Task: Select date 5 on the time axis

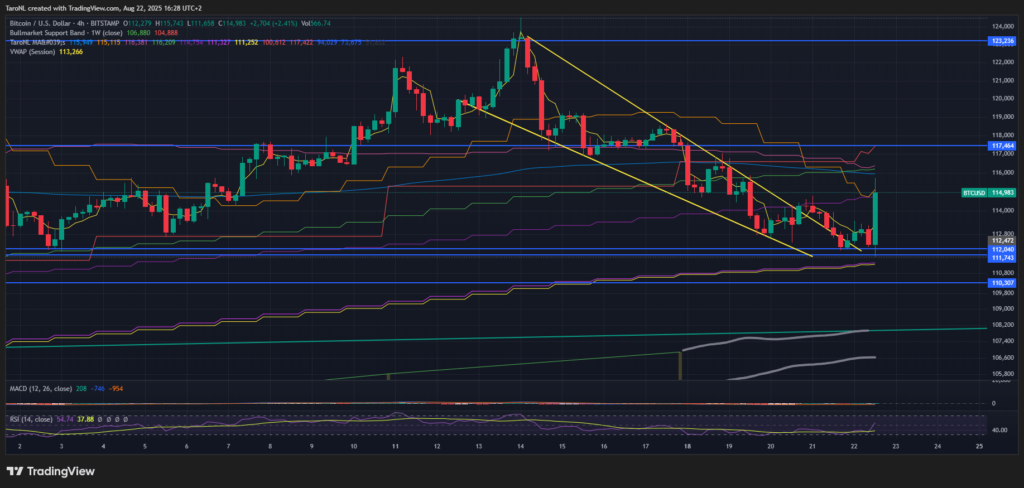Action: point(145,446)
